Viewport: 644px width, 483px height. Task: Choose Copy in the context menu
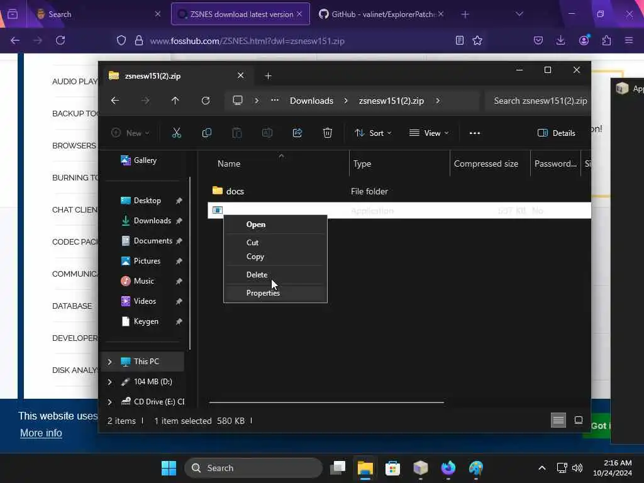[275, 257]
